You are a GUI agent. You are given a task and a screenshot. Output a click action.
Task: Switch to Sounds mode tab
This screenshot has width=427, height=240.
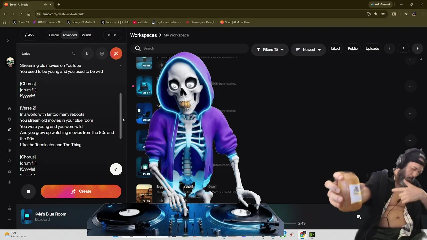[x=86, y=35]
